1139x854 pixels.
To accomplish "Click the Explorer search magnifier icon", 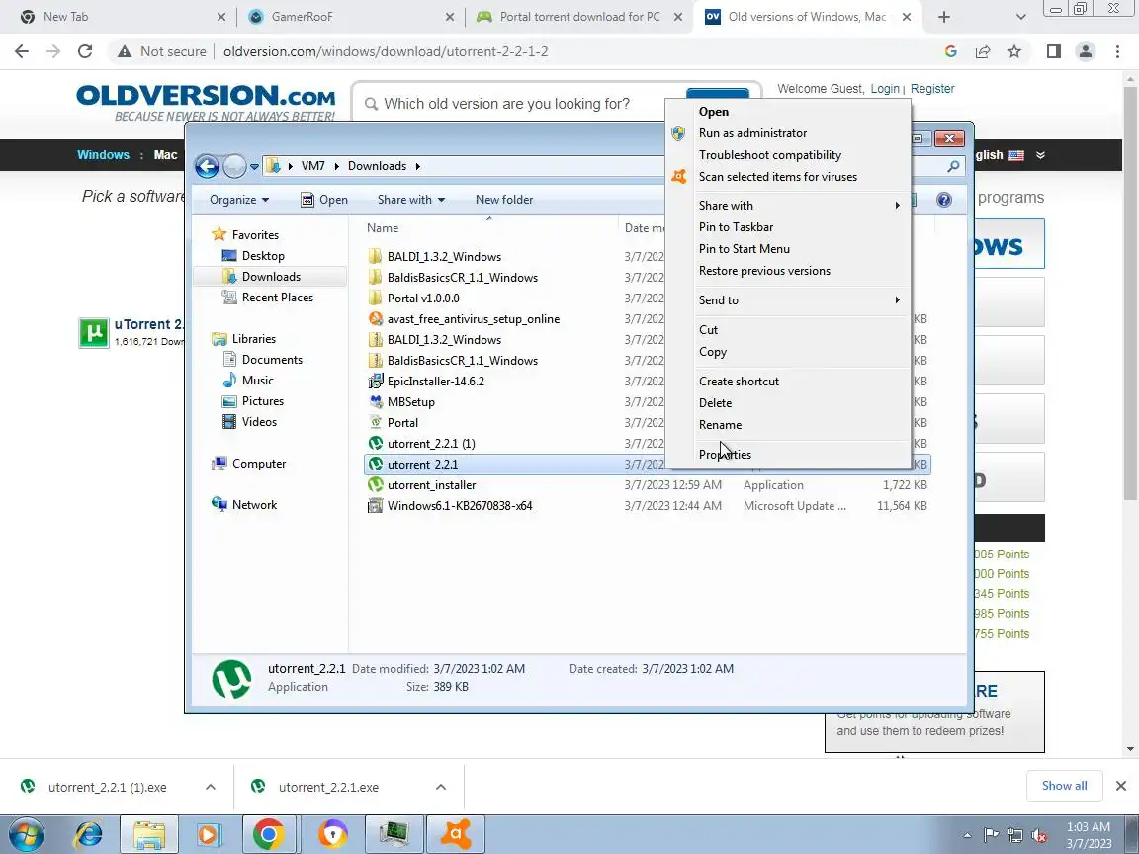I will [x=953, y=166].
